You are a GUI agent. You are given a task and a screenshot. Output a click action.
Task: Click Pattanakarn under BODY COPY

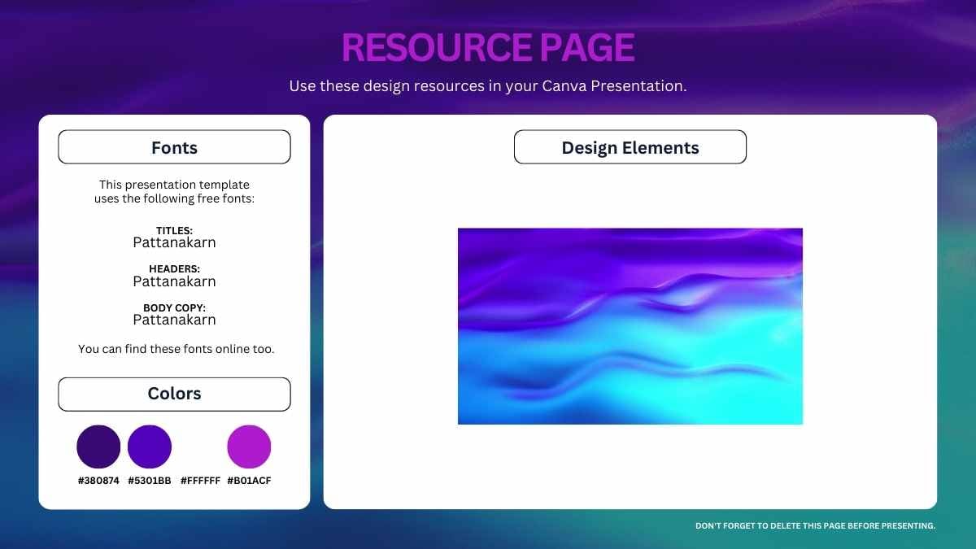coord(174,320)
